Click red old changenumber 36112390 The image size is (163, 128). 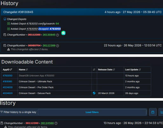point(32,123)
